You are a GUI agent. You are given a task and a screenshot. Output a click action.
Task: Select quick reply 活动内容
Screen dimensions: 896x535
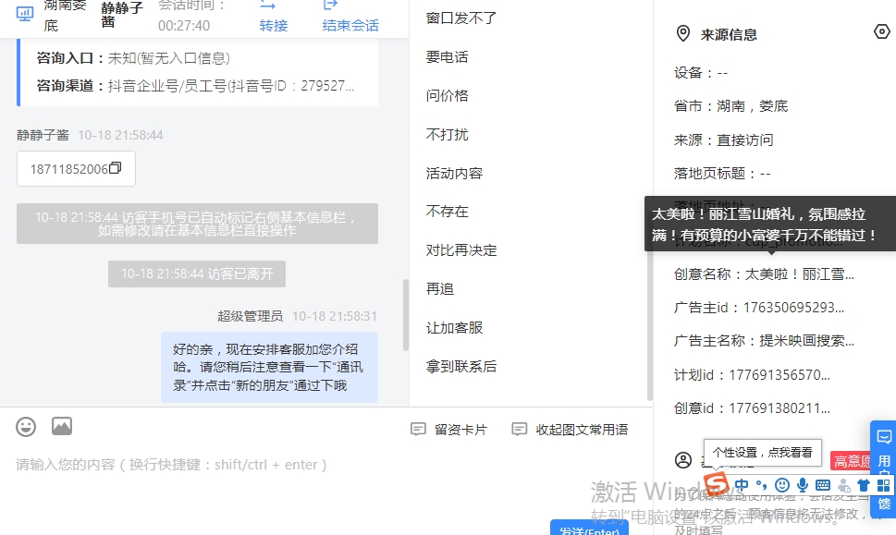[x=454, y=173]
